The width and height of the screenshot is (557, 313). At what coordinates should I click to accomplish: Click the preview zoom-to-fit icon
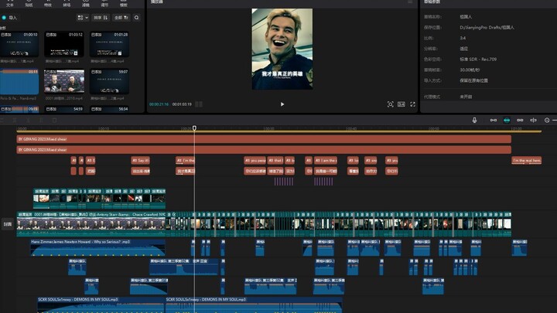pos(390,104)
